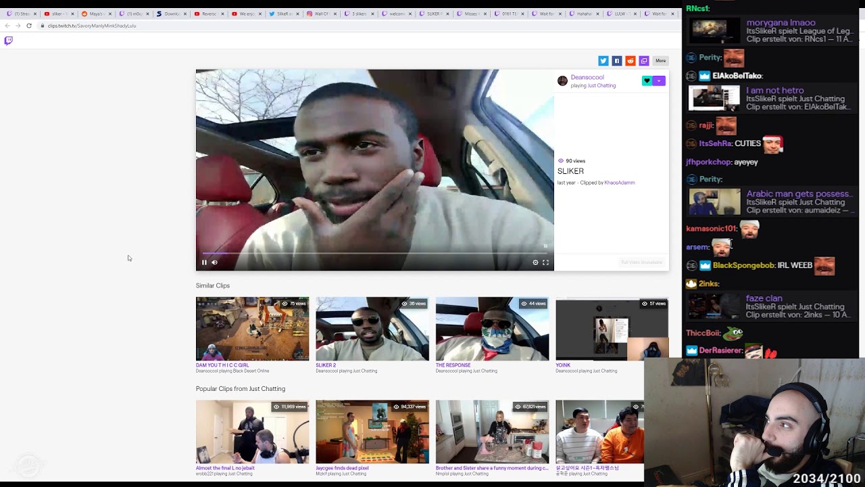Click the '90 views' eye icon

[x=561, y=161]
